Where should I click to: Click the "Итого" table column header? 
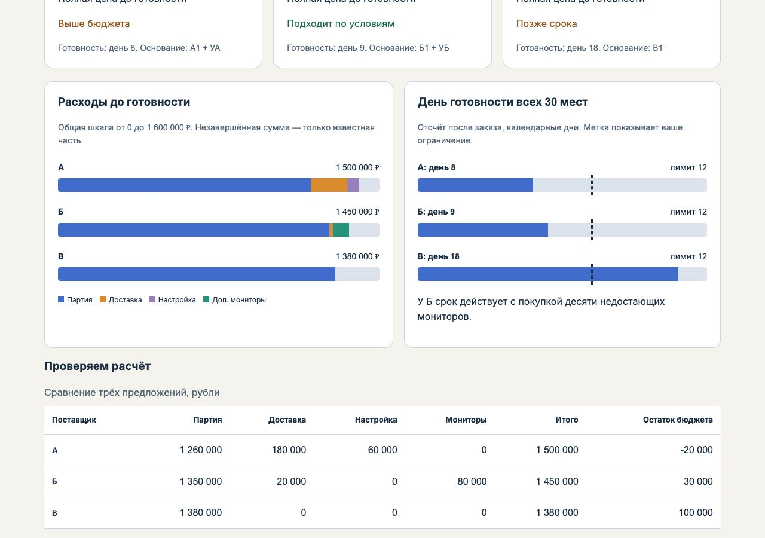(567, 420)
